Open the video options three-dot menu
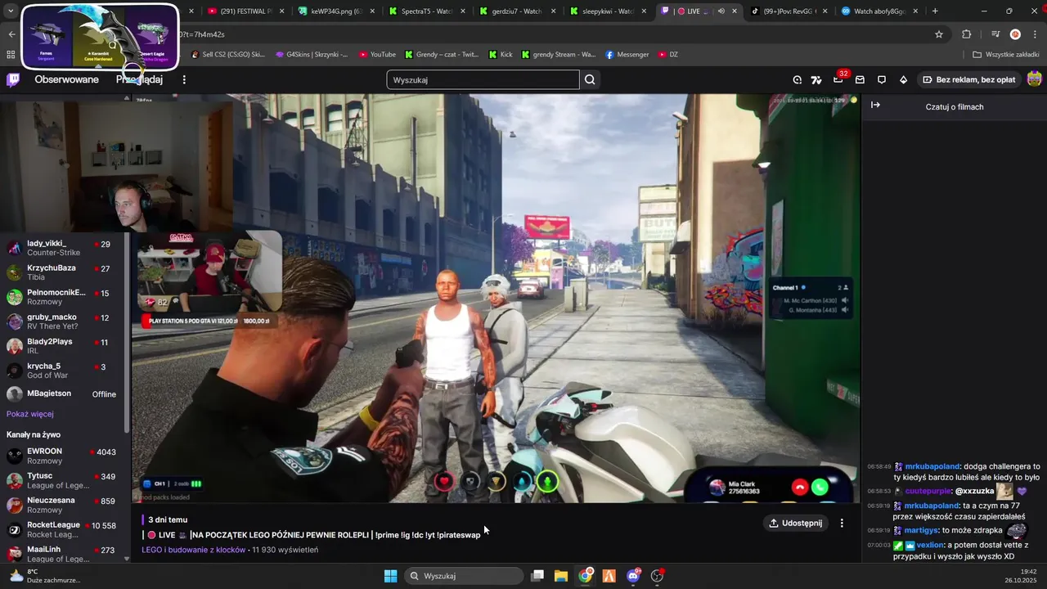 (x=842, y=523)
